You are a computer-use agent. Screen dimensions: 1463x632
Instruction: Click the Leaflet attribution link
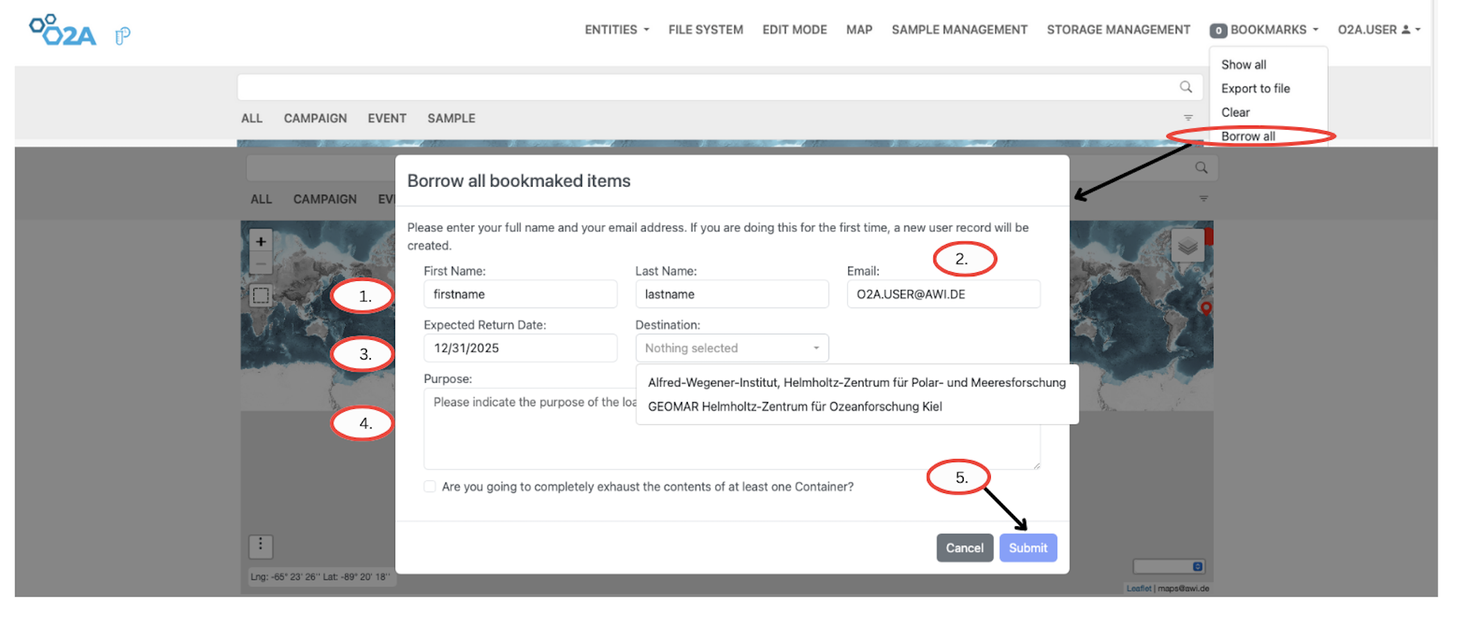pyautogui.click(x=1138, y=588)
